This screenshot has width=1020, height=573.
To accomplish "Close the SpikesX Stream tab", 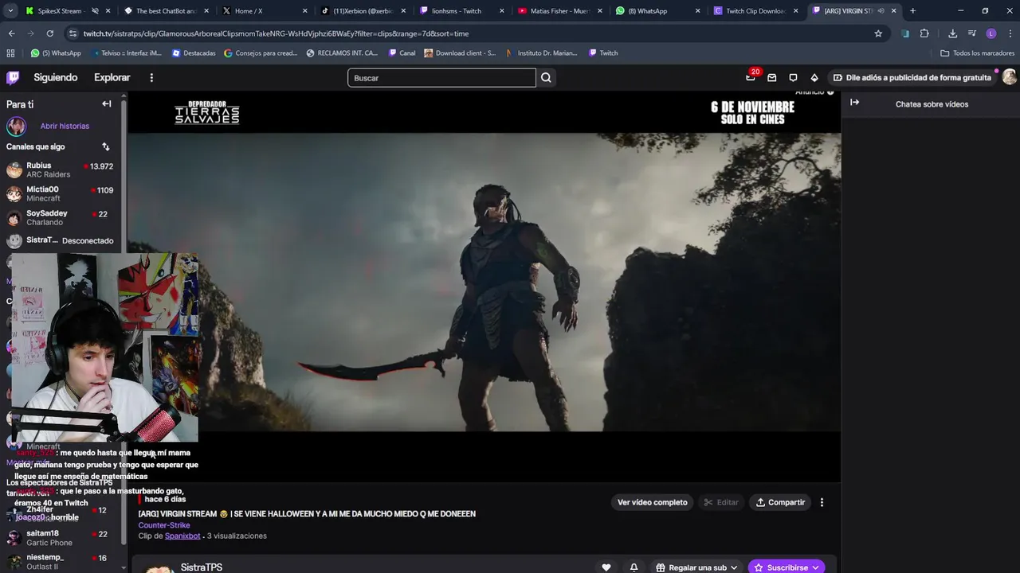I will coord(110,11).
